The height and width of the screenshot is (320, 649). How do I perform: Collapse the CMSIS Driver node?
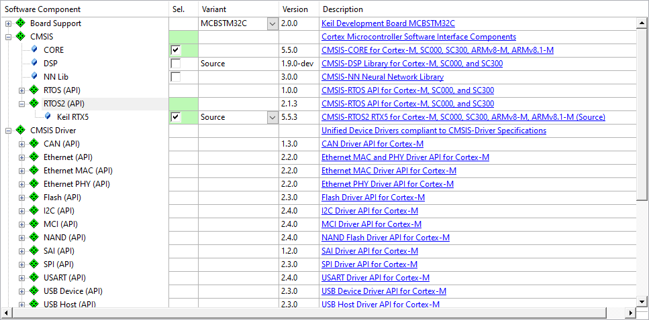click(x=8, y=131)
